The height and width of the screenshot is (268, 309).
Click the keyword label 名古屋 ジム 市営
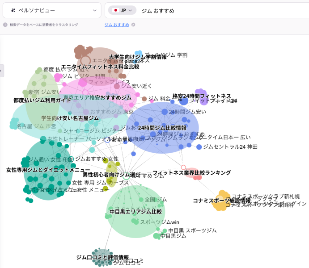(x=36, y=126)
